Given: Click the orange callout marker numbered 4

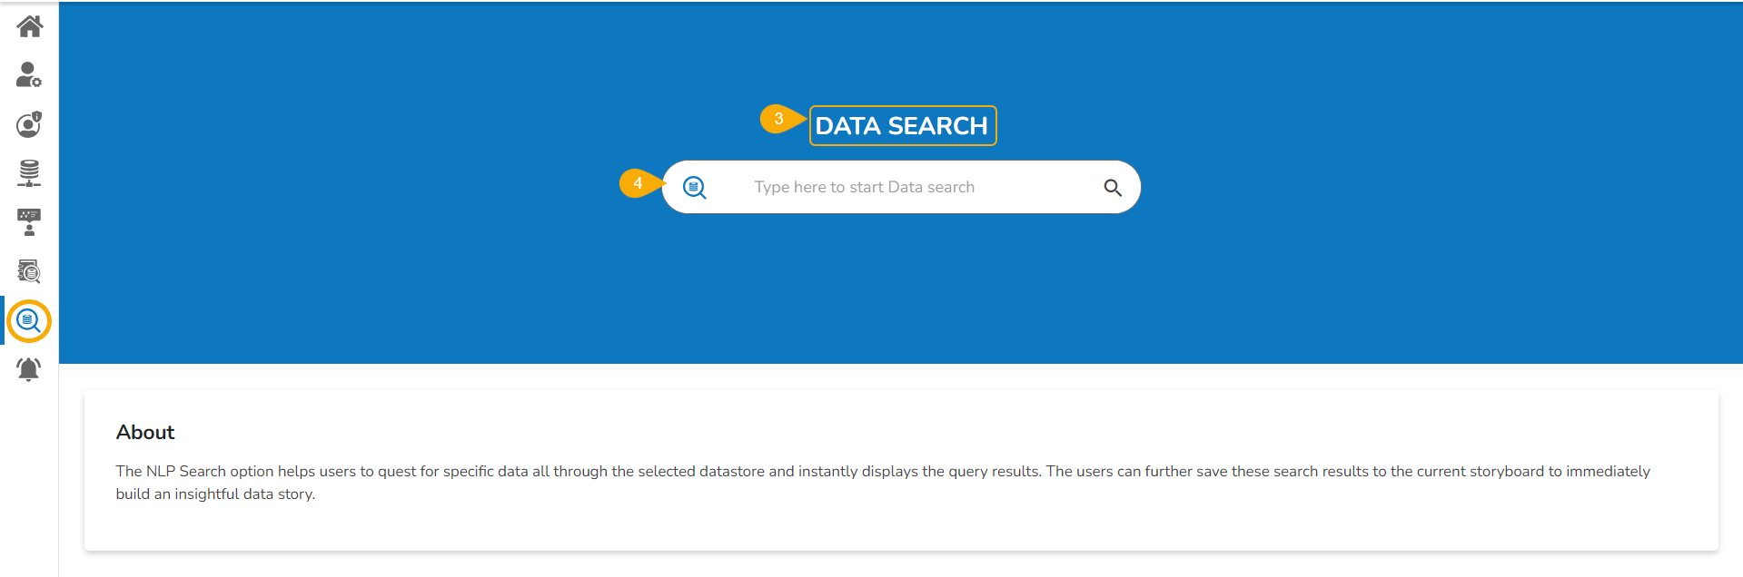Looking at the screenshot, I should pos(639,183).
